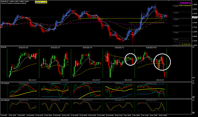Select the EURUSD M15 mini chart title
The image size is (198, 117).
click(x=151, y=48)
